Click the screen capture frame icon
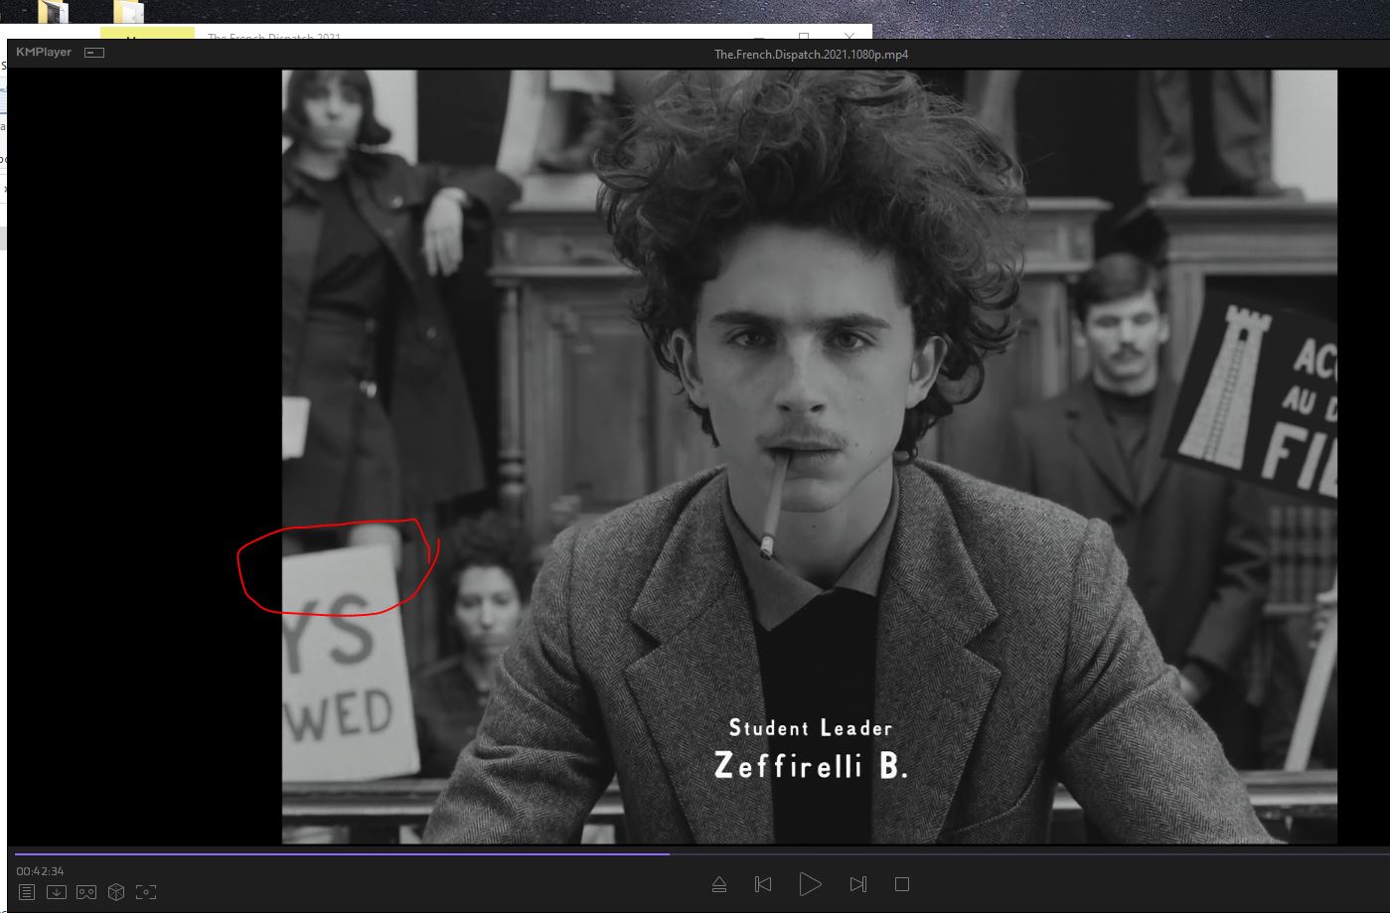 coord(146,892)
